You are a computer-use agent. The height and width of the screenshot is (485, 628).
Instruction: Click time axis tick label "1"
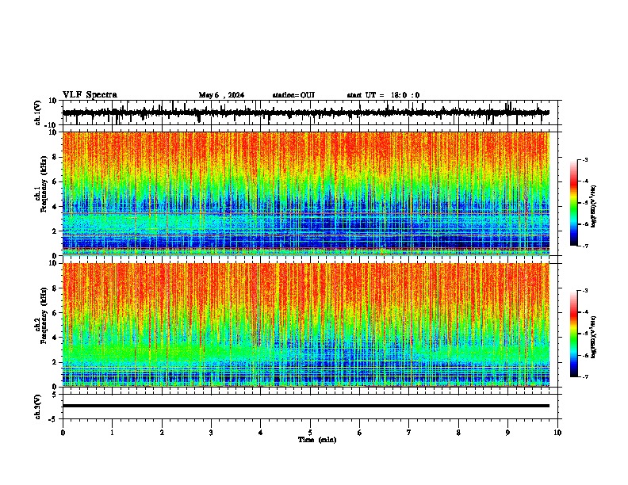(112, 433)
